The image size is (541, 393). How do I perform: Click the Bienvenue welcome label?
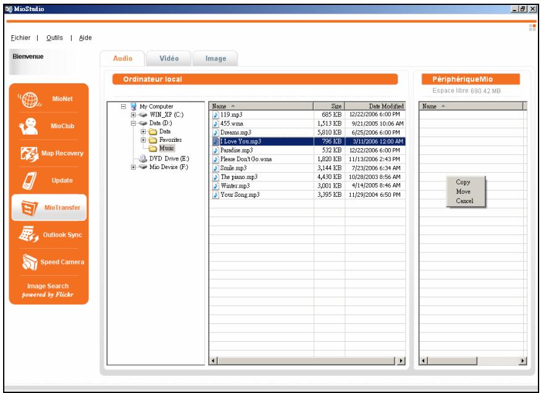tap(28, 57)
